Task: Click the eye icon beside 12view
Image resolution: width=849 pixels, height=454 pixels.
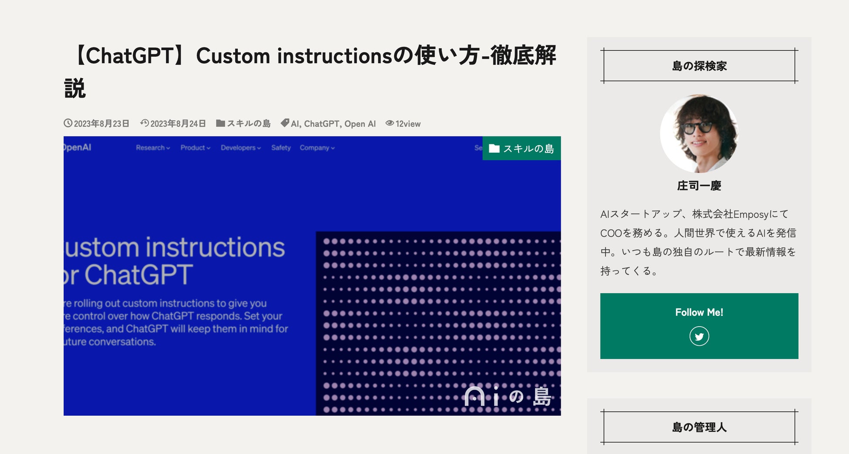Action: pyautogui.click(x=390, y=123)
